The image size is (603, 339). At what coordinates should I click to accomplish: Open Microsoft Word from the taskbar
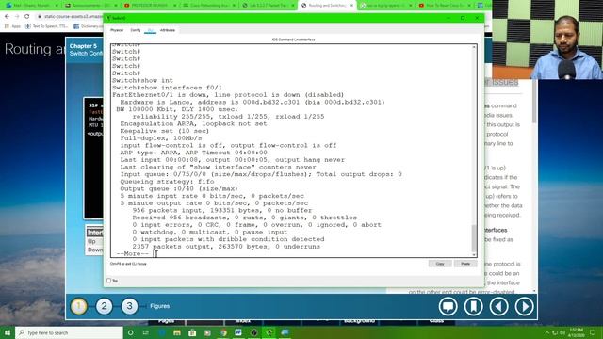pos(238,332)
